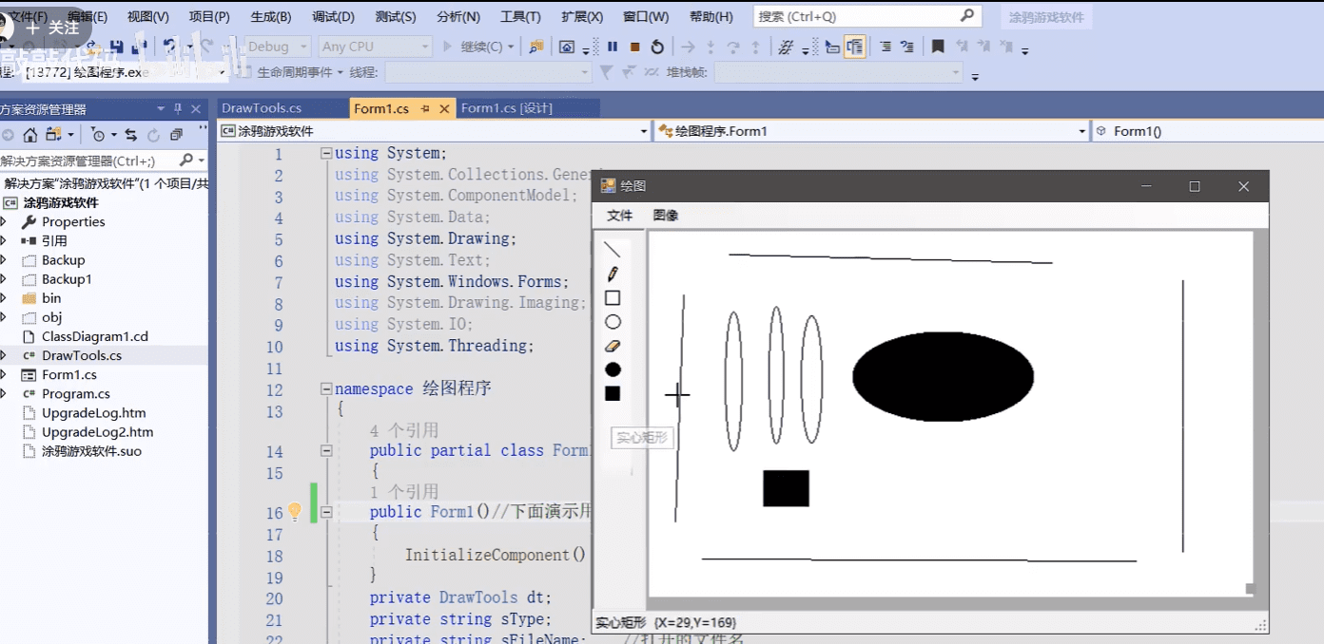Open the 视图(V) menu
The width and height of the screenshot is (1324, 644).
[147, 16]
